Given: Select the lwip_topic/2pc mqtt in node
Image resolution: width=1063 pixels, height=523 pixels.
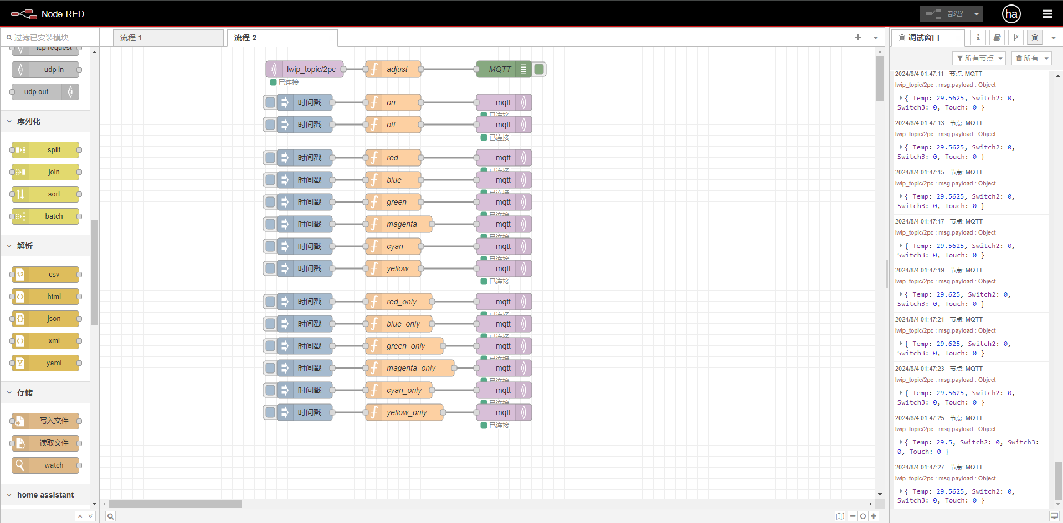Looking at the screenshot, I should (305, 69).
